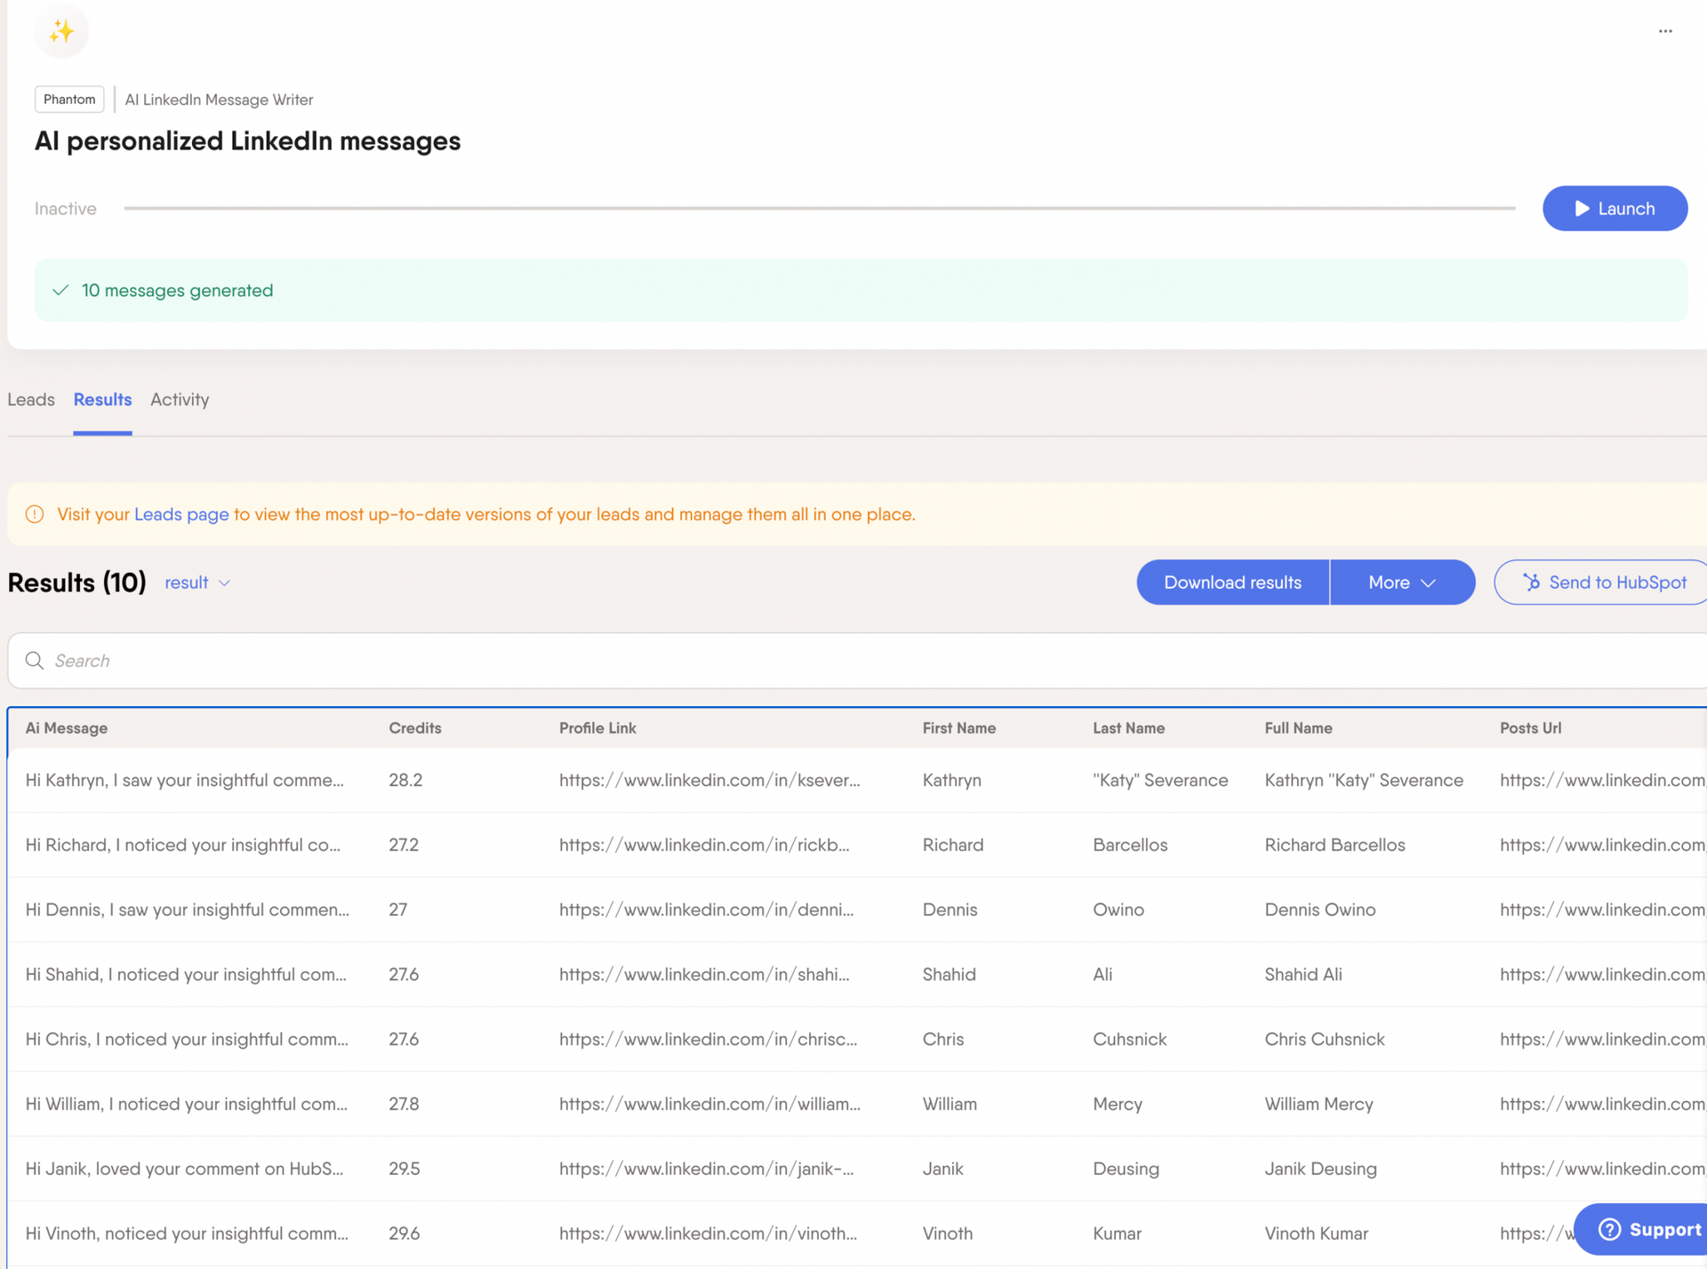The image size is (1707, 1269).
Task: Click the Support help button
Action: point(1640,1229)
